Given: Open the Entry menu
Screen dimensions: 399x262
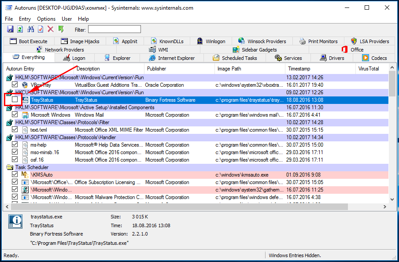Looking at the screenshot, I should coord(25,19).
